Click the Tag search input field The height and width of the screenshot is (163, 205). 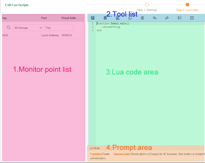(59, 28)
